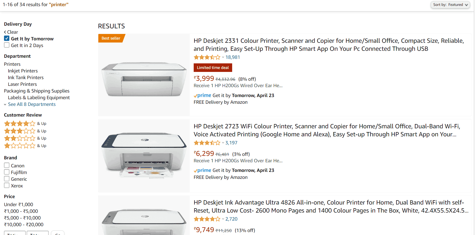The height and width of the screenshot is (235, 475).
Task: Open the HP Deskjet 2331 product title
Action: 329,45
